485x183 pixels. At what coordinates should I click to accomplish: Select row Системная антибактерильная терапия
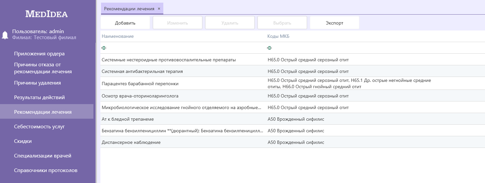[293, 71]
